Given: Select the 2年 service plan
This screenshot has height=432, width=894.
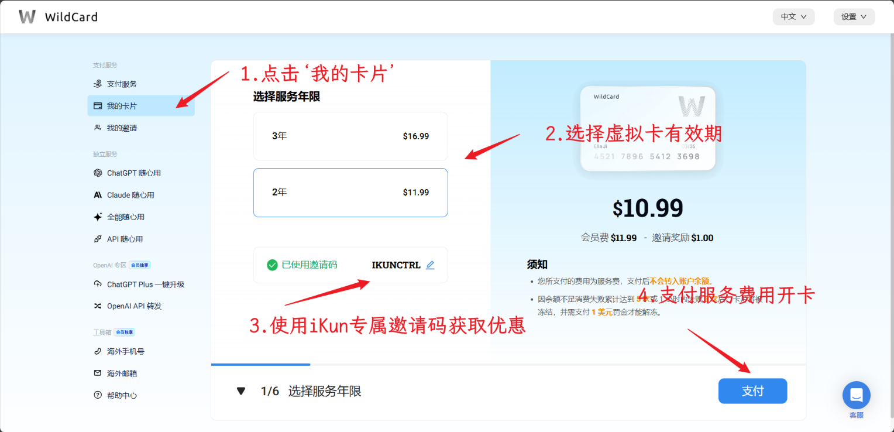Looking at the screenshot, I should (x=350, y=193).
